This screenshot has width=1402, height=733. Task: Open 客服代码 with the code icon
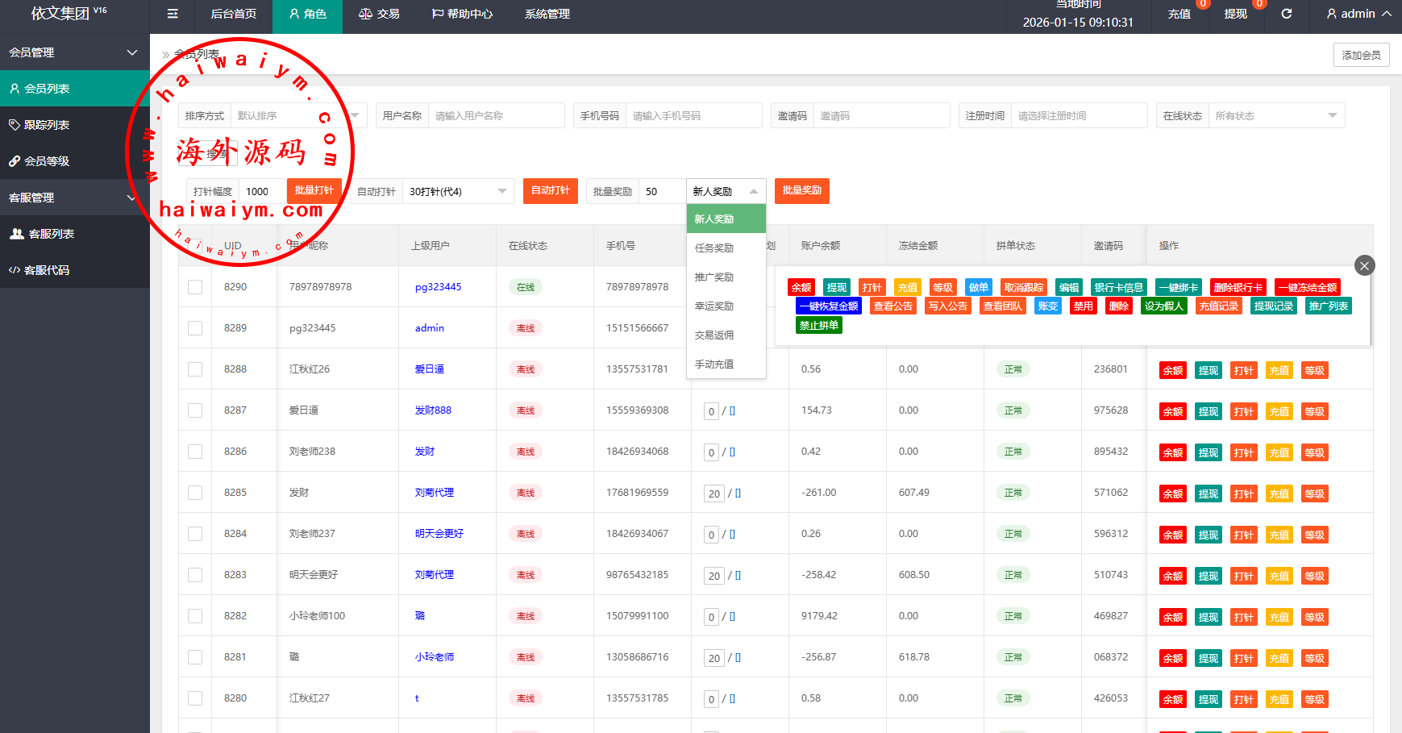point(39,270)
